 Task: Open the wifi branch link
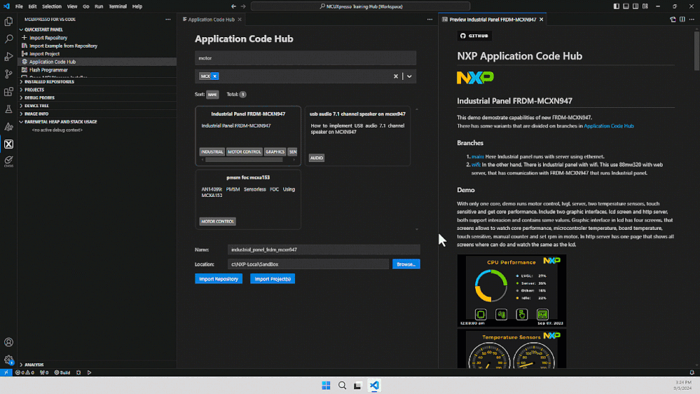pyautogui.click(x=476, y=164)
